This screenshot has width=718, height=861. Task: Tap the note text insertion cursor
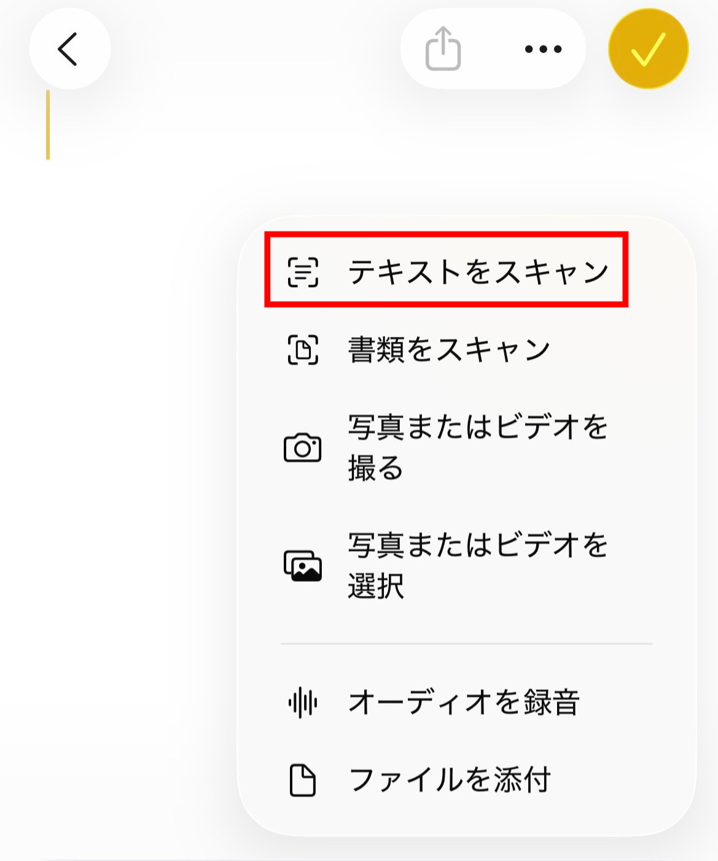coord(48,123)
